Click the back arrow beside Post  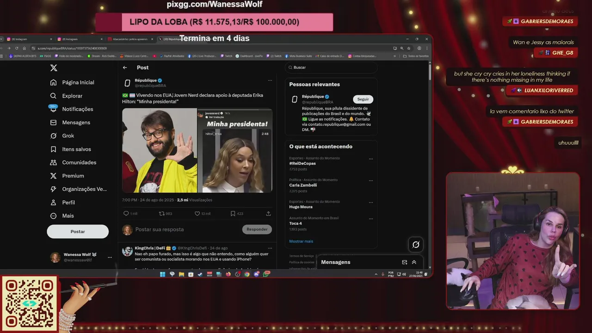[x=125, y=68]
